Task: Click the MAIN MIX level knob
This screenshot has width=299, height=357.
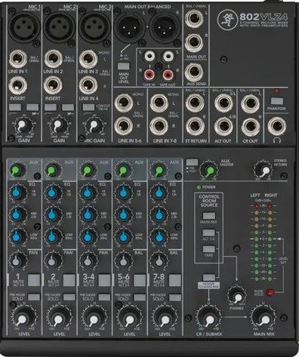Action: coord(264,318)
